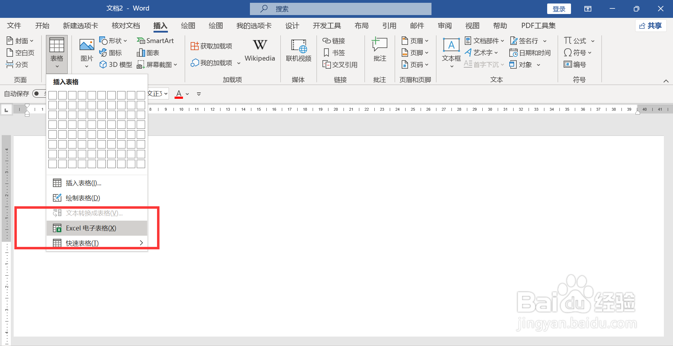Switch to the 邮件 mailings tab
Screen dimensions: 673x346
click(x=417, y=26)
